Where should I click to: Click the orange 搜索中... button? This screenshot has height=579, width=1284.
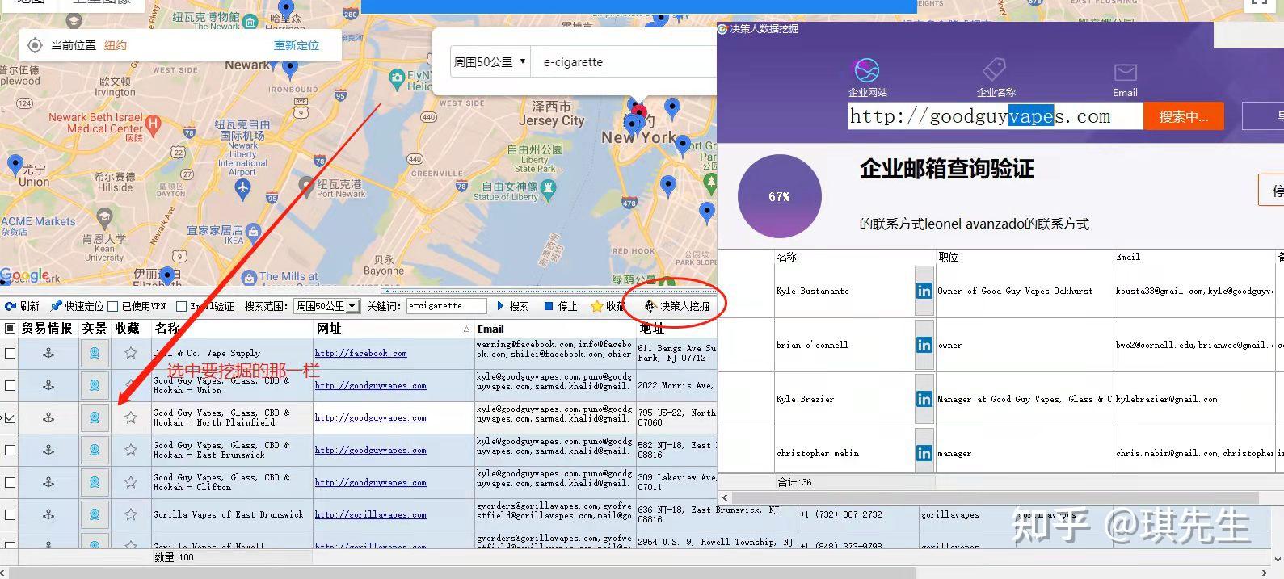[x=1184, y=116]
